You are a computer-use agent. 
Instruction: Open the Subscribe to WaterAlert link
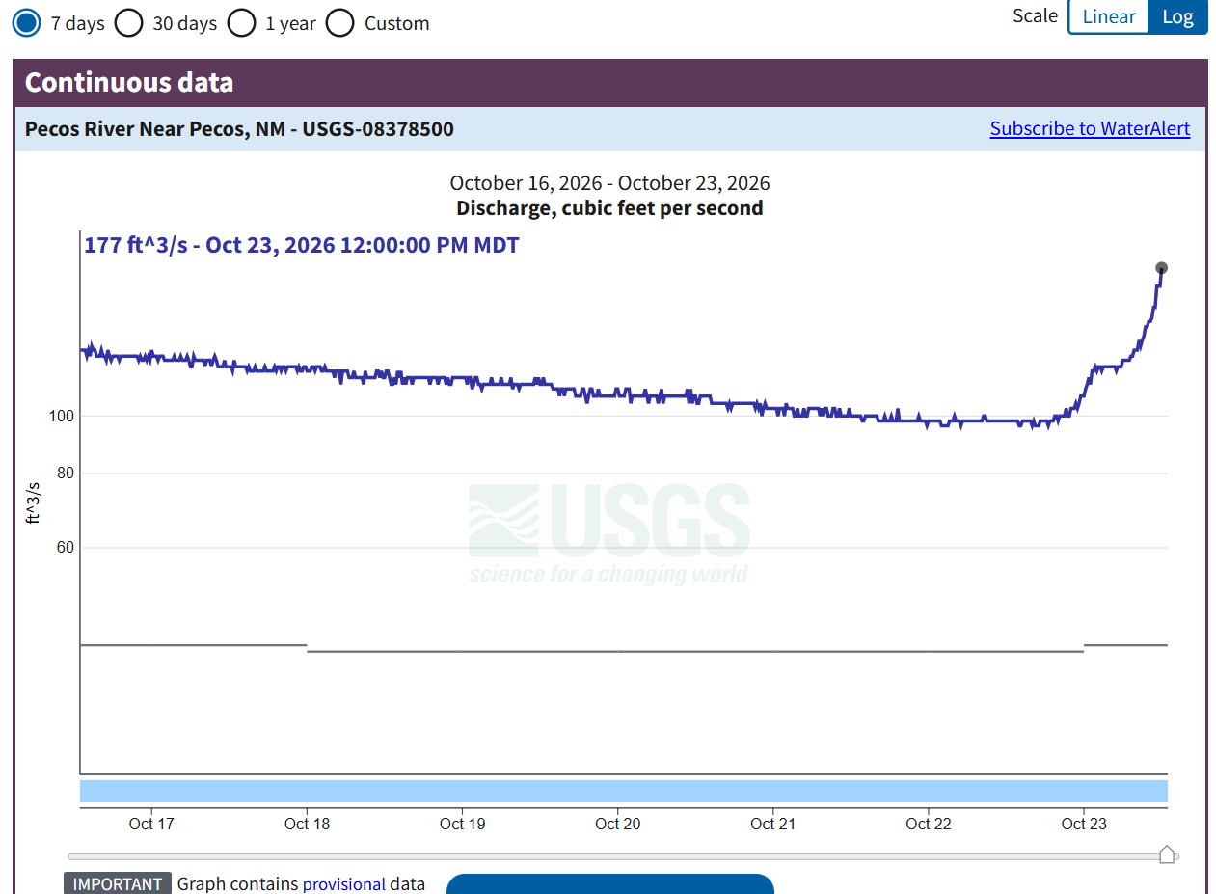[x=1090, y=128]
